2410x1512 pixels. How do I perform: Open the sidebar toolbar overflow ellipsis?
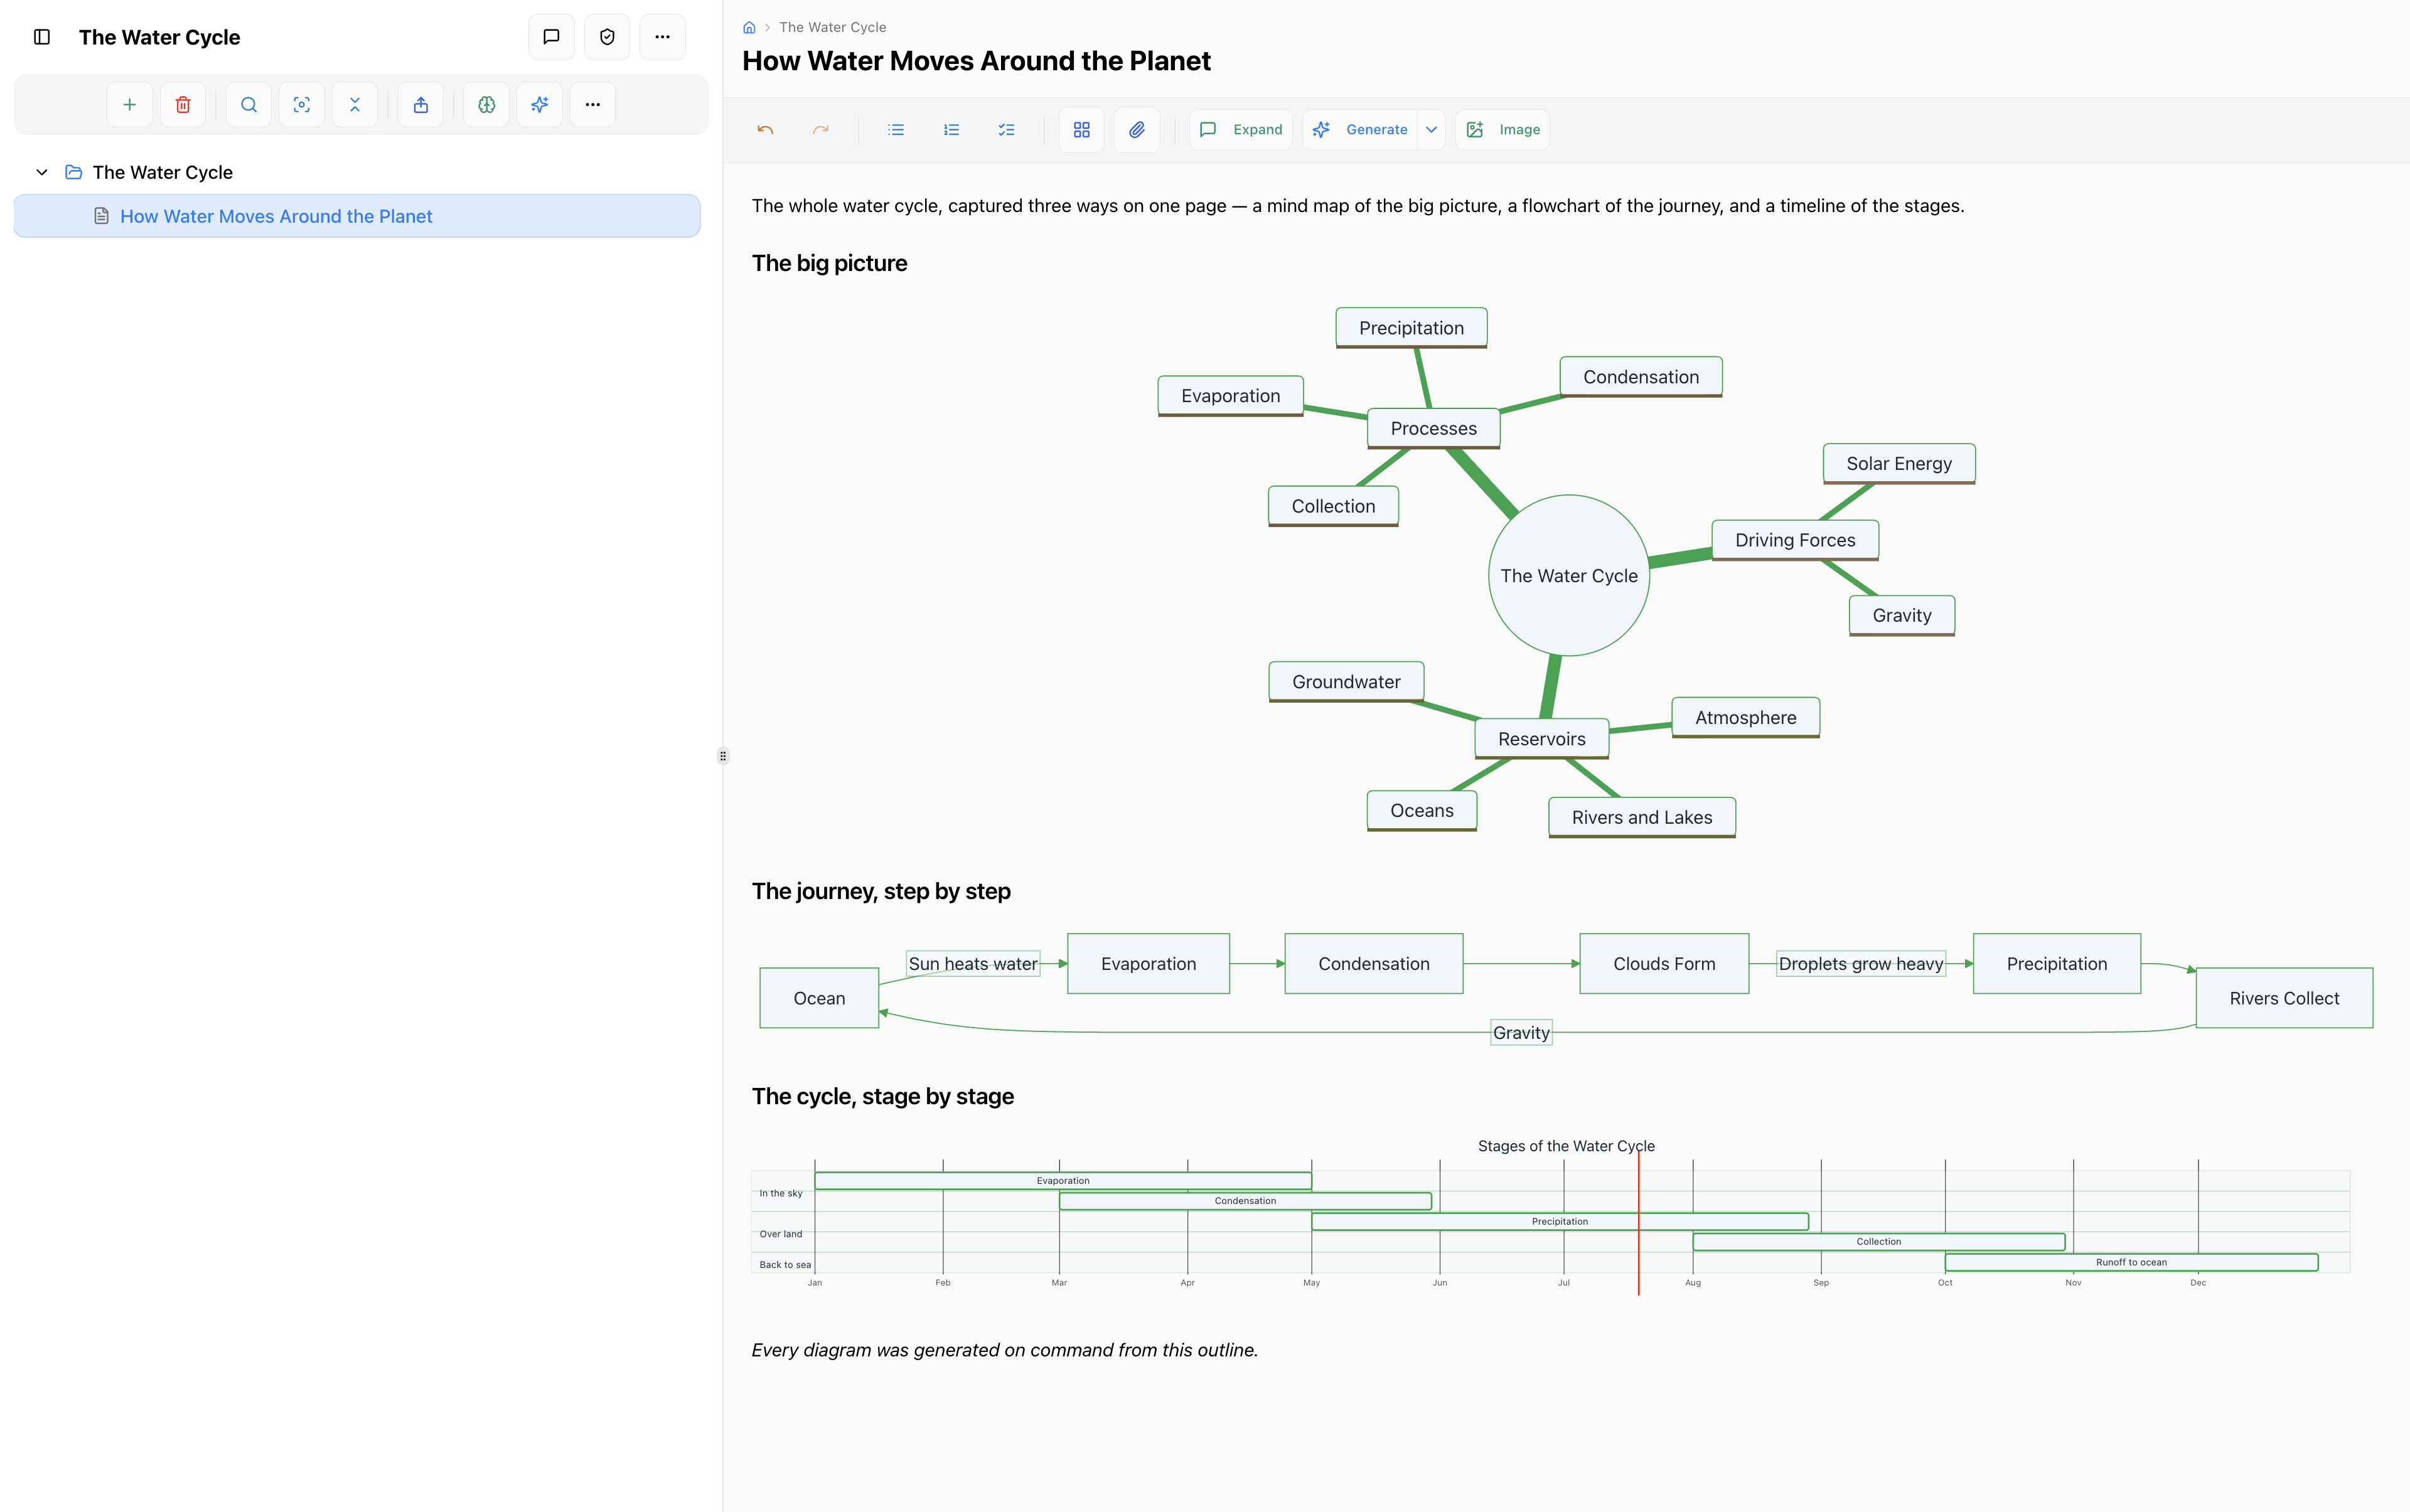(593, 105)
